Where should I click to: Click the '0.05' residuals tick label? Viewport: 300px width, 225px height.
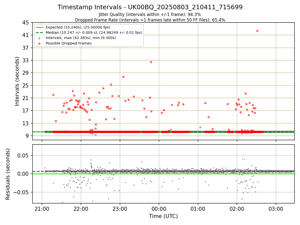[23, 155]
